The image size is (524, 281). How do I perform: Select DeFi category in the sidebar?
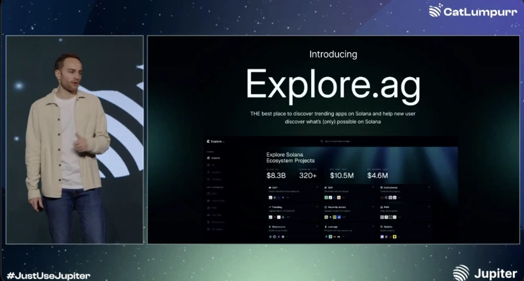click(215, 193)
